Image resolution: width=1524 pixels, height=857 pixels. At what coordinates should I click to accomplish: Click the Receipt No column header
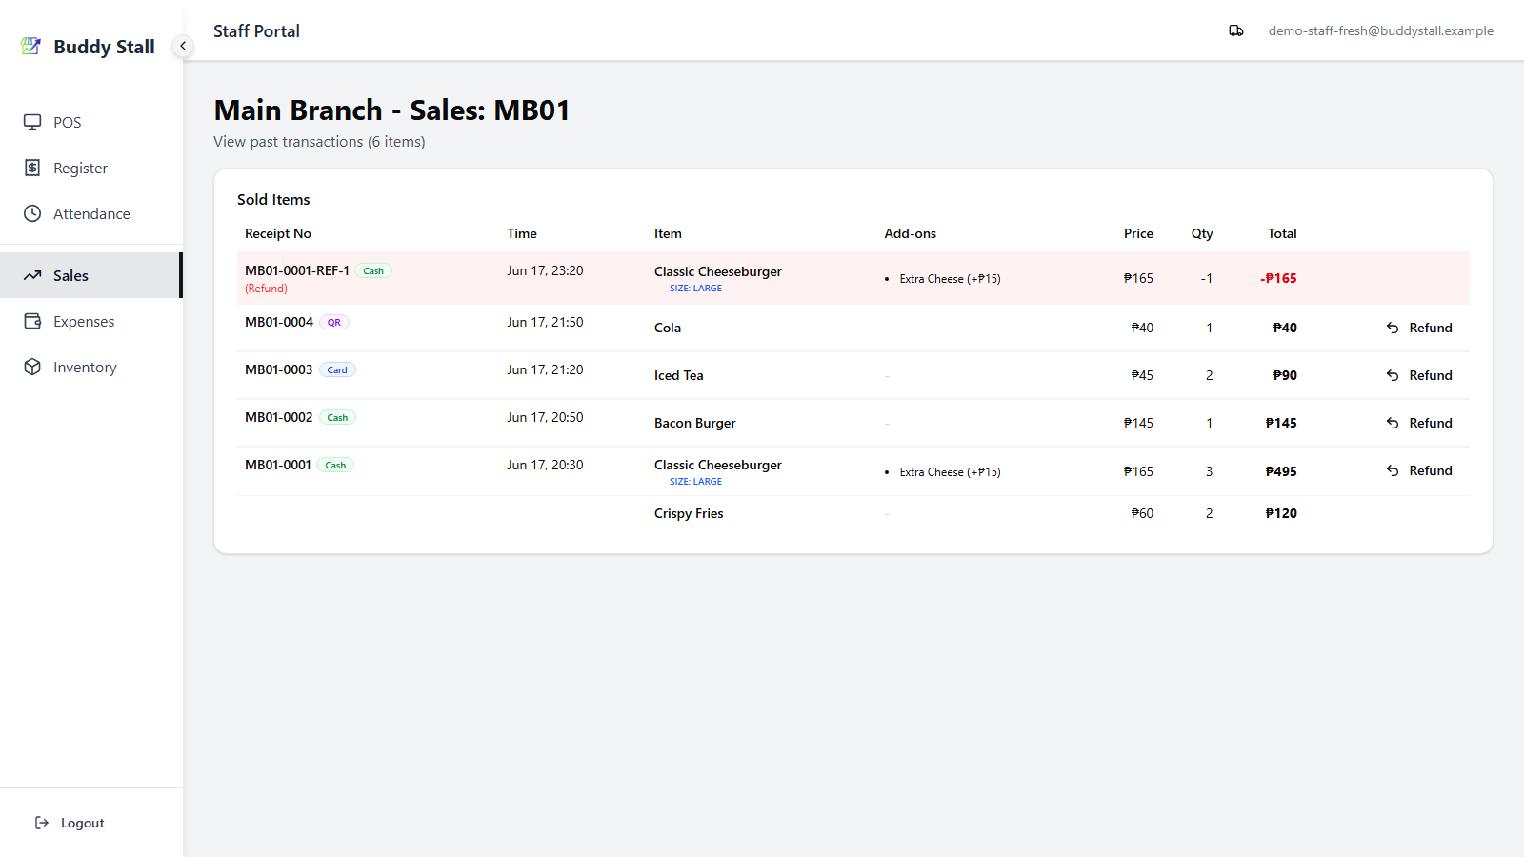point(278,233)
